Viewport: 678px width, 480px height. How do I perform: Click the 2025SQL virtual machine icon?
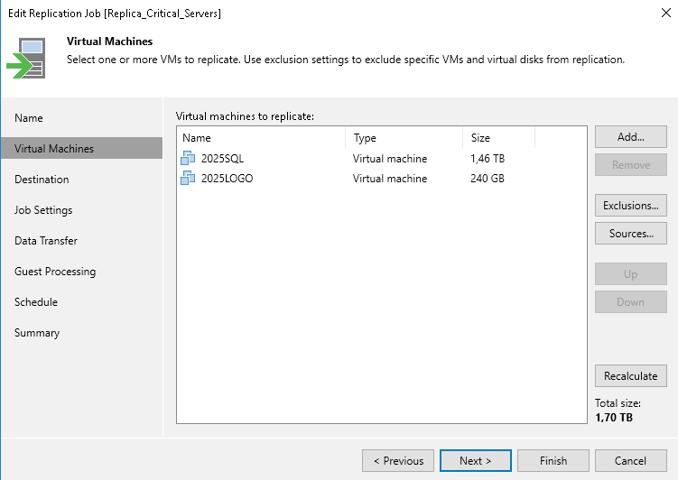188,159
